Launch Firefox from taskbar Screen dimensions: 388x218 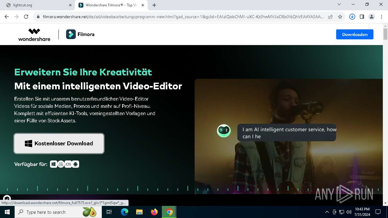coord(154,212)
